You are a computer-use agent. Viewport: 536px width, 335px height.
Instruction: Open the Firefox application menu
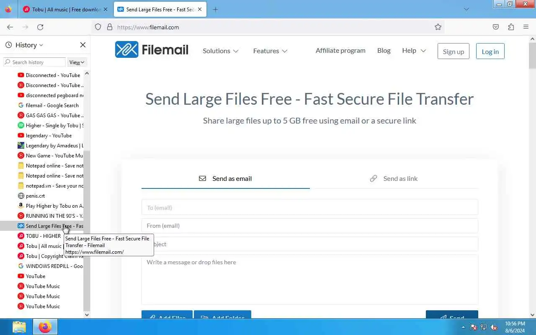(526, 27)
